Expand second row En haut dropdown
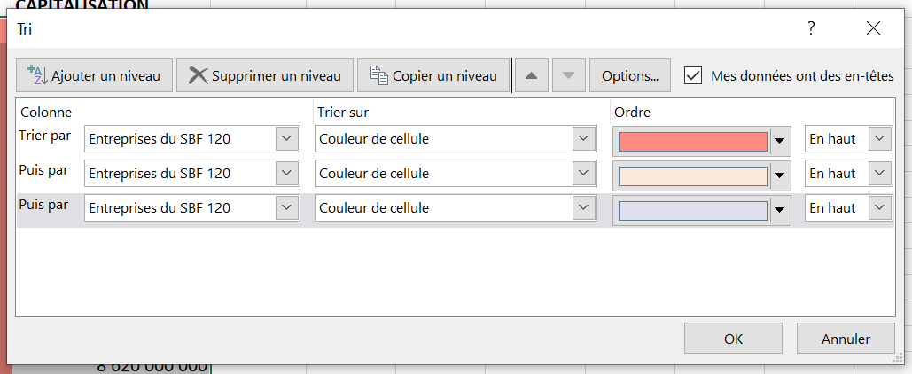 tap(879, 174)
